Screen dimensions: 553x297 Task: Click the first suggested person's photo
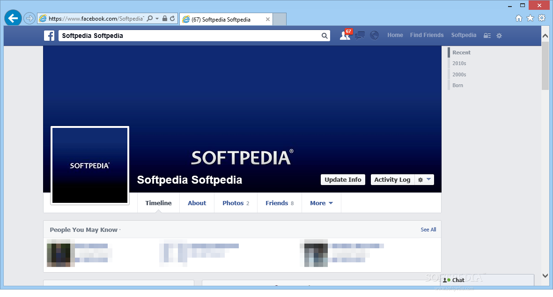(61, 253)
